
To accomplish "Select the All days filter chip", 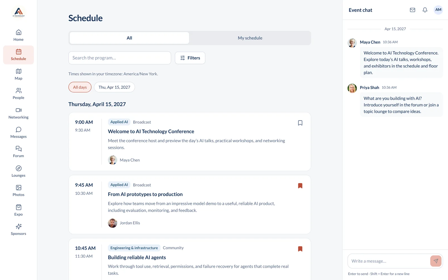I will pos(80,87).
